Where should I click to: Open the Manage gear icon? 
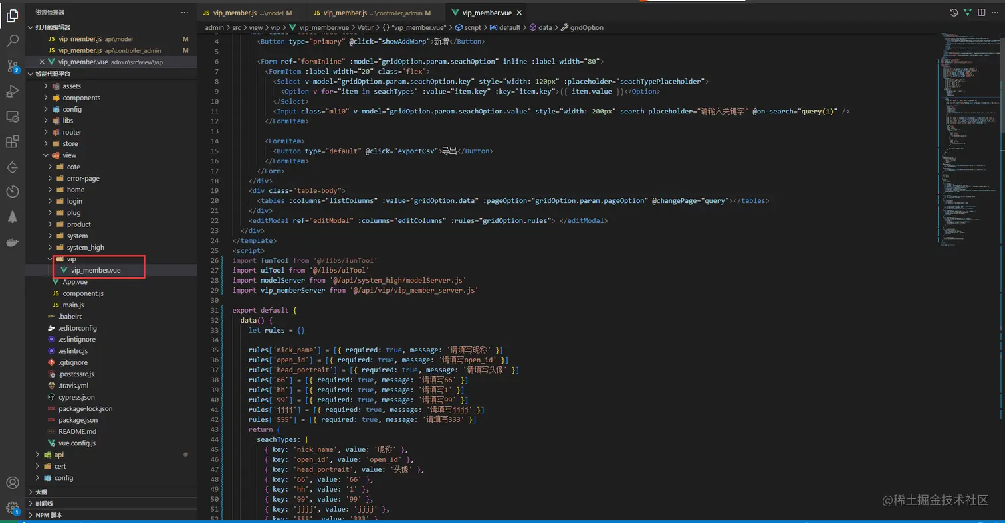12,508
